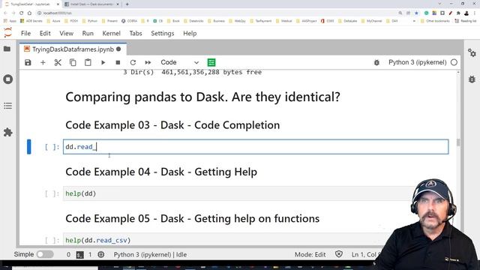Image resolution: width=480 pixels, height=270 pixels.
Task: Click the browser home icon
Action: pyautogui.click(x=29, y=13)
